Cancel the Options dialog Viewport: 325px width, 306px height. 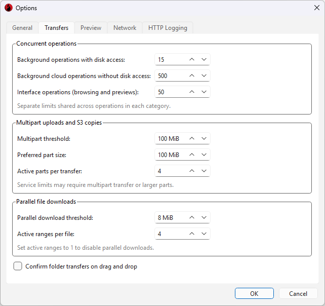pos(298,293)
